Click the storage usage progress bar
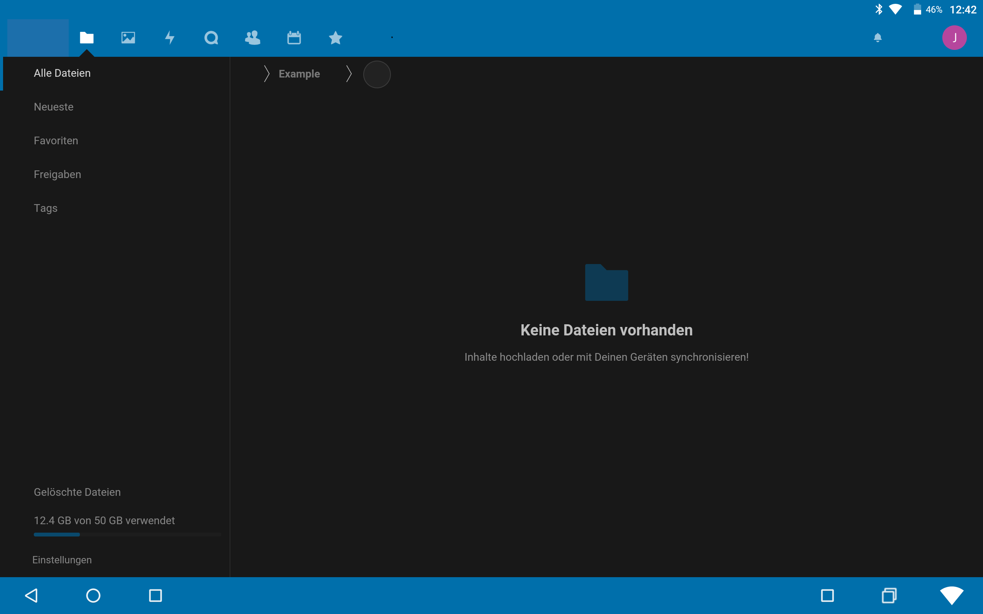Viewport: 983px width, 614px height. pyautogui.click(x=127, y=535)
